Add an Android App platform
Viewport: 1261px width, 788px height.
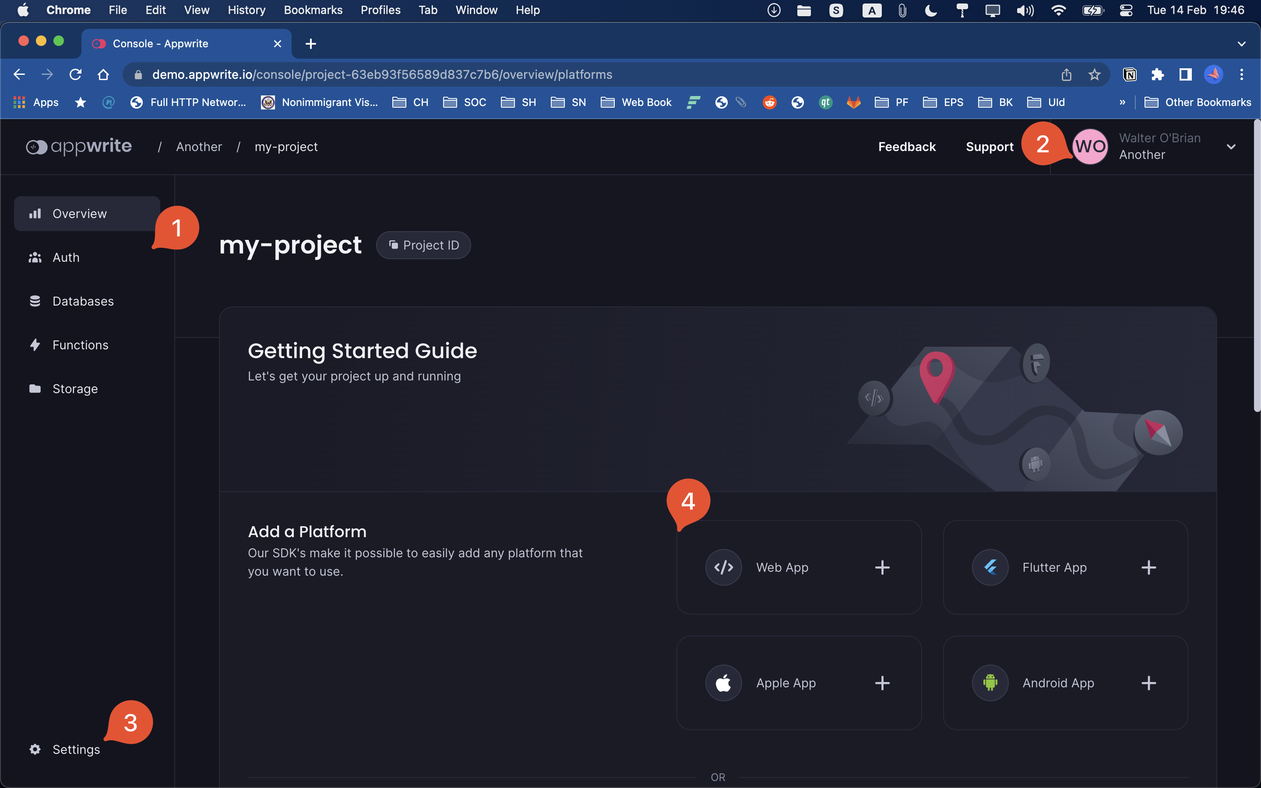(1065, 683)
